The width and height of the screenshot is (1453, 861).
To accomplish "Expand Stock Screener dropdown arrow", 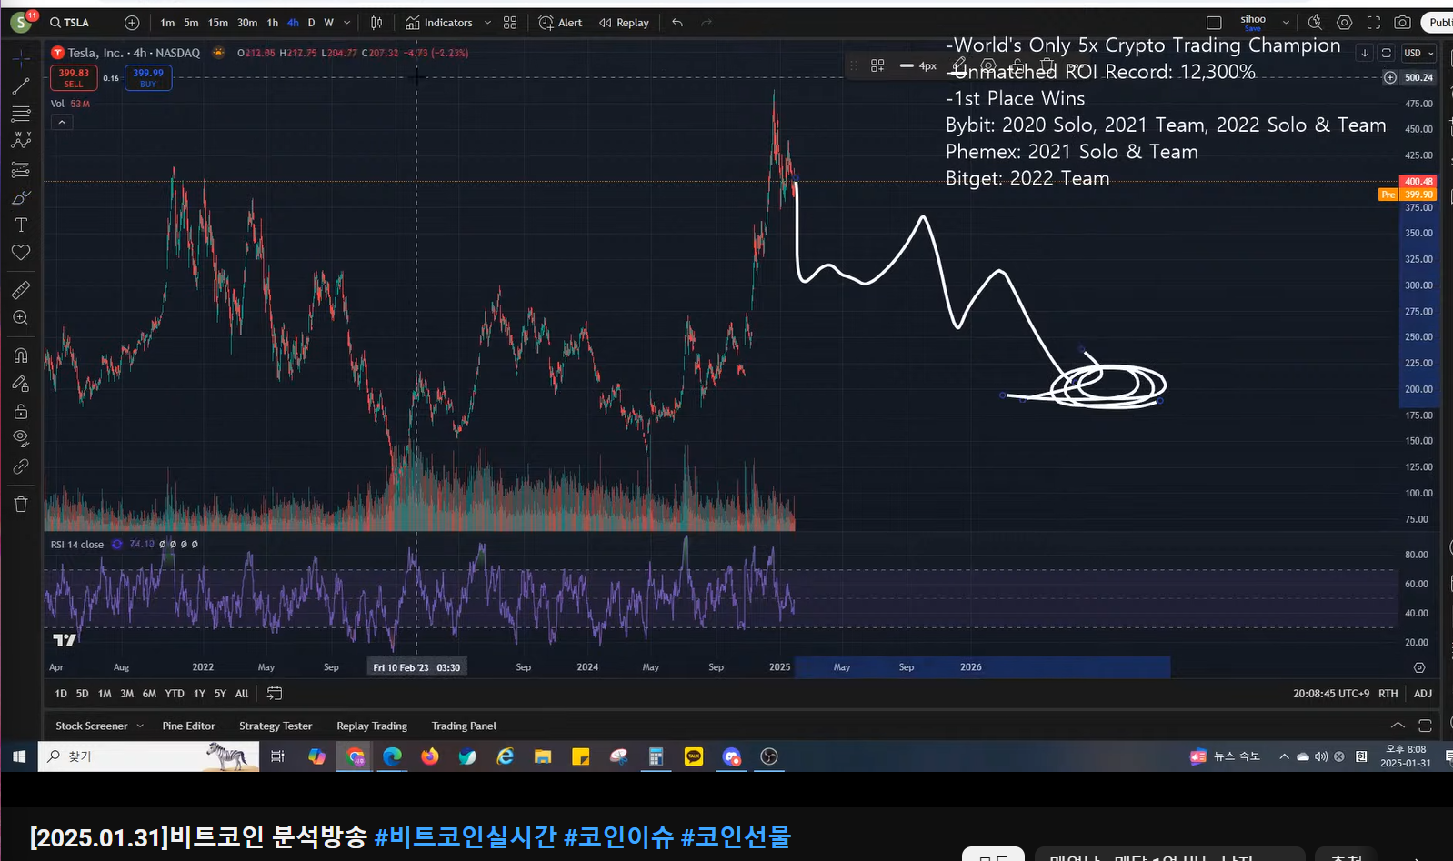I will coord(140,726).
